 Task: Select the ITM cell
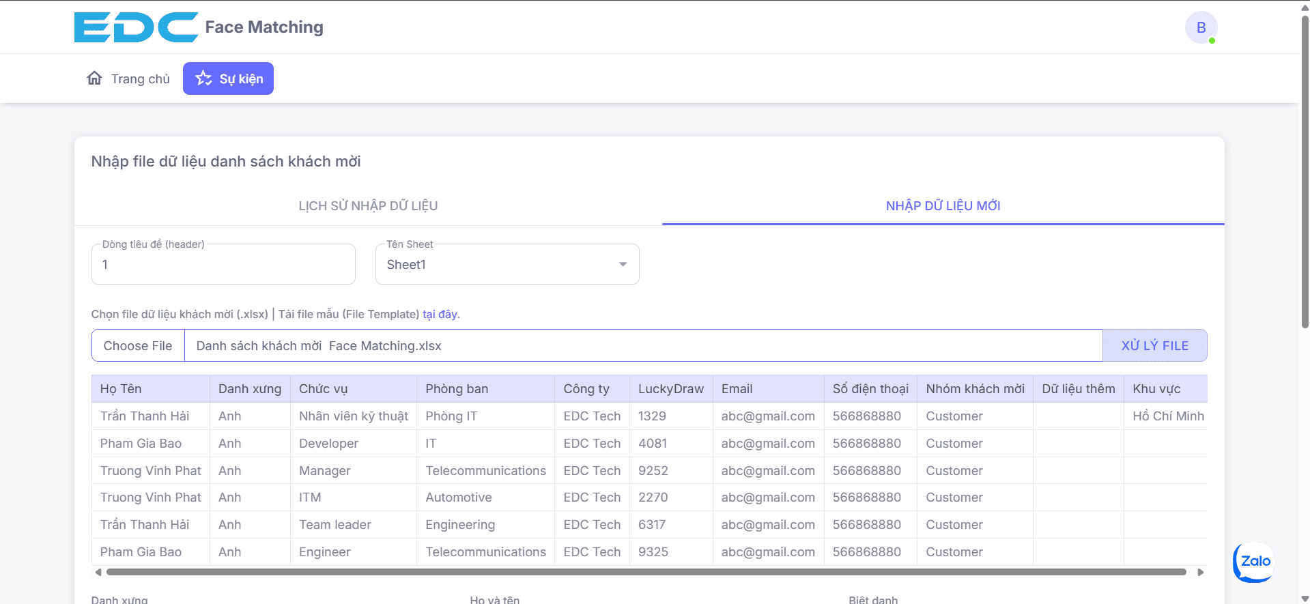coord(354,498)
